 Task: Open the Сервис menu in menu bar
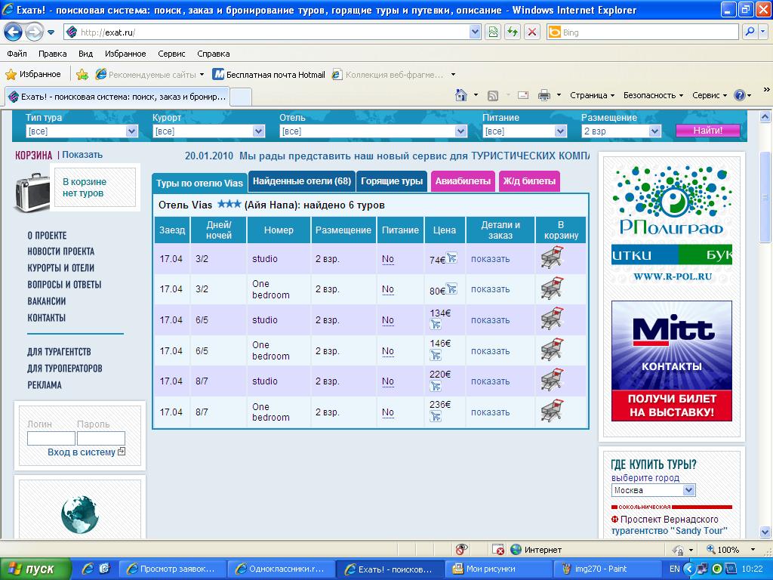point(171,54)
